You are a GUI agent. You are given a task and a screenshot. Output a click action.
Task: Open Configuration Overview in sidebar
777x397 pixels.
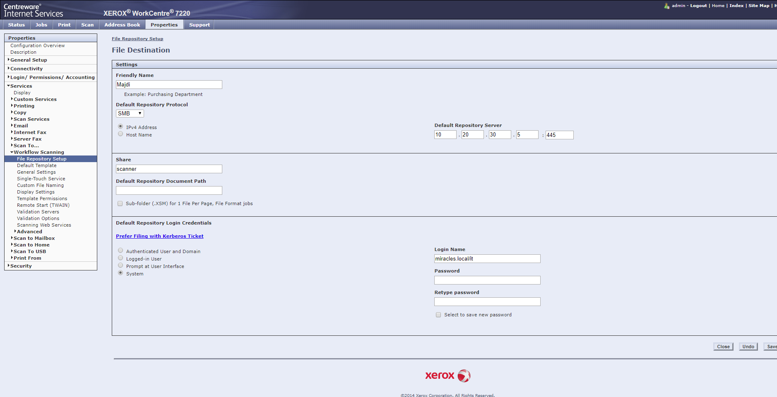(x=38, y=45)
